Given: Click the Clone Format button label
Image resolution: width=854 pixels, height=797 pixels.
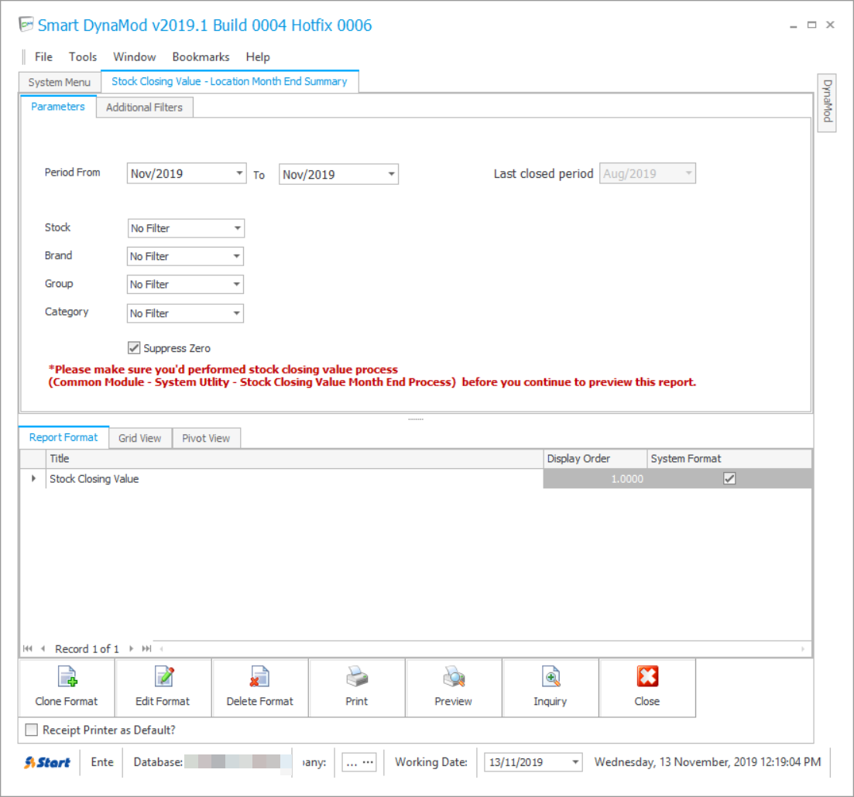Looking at the screenshot, I should (67, 701).
